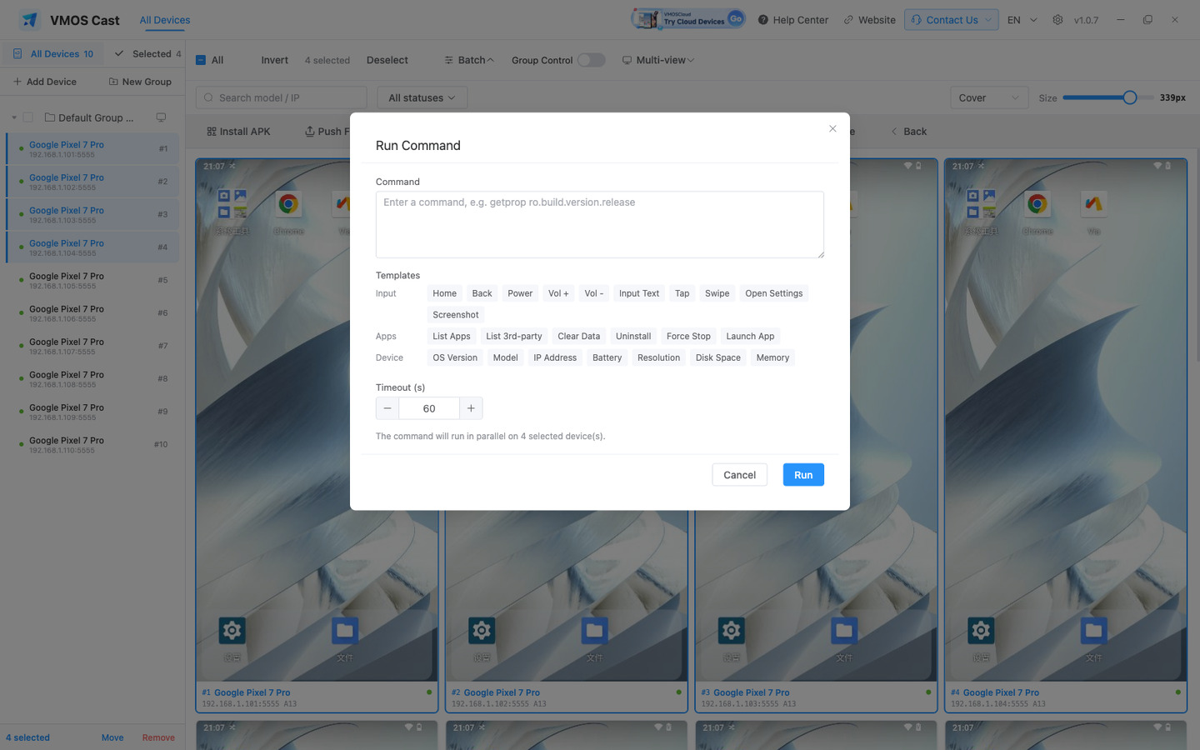The width and height of the screenshot is (1200, 750).
Task: Click the Default Group monitor icon
Action: tap(161, 117)
